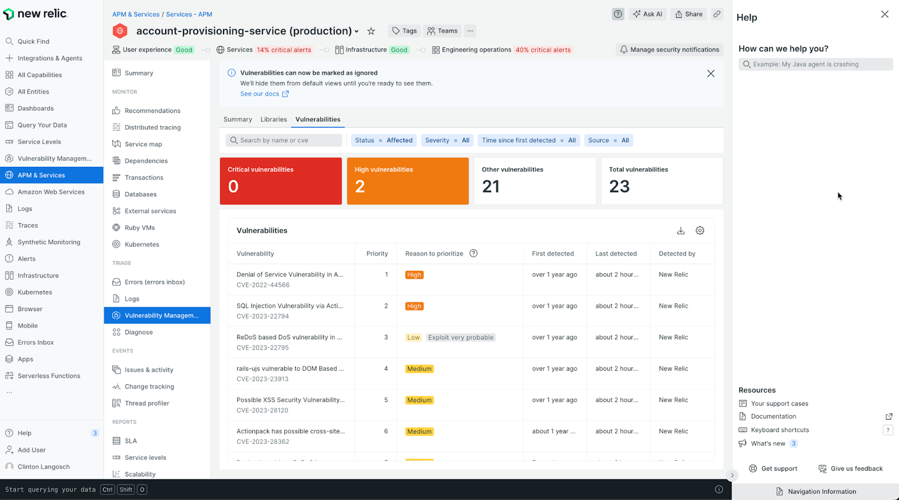Click the Share button
The width and height of the screenshot is (899, 500).
[689, 14]
